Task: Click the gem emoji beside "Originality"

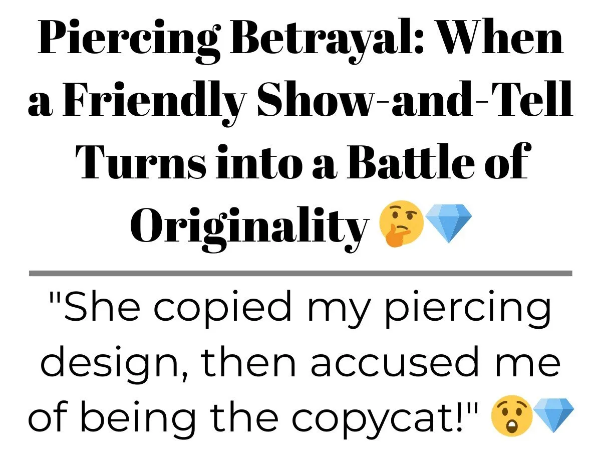Action: click(450, 224)
